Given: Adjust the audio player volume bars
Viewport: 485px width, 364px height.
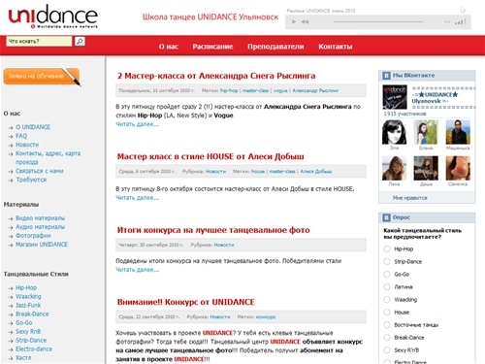Looking at the screenshot, I should (460, 21).
